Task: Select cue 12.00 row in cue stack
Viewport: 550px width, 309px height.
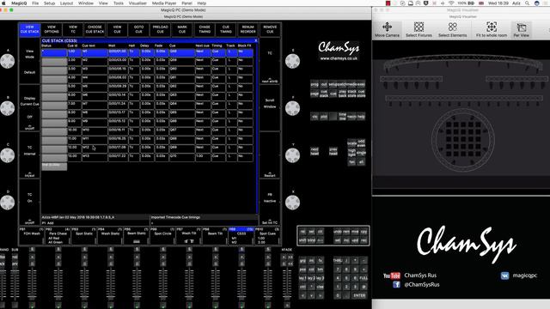Action: point(147,149)
